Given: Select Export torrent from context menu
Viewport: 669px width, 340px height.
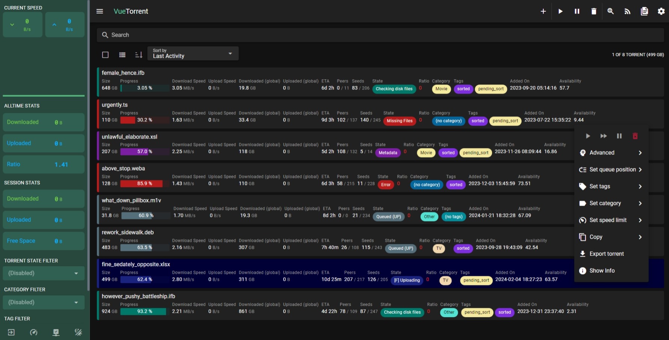Looking at the screenshot, I should pyautogui.click(x=606, y=254).
